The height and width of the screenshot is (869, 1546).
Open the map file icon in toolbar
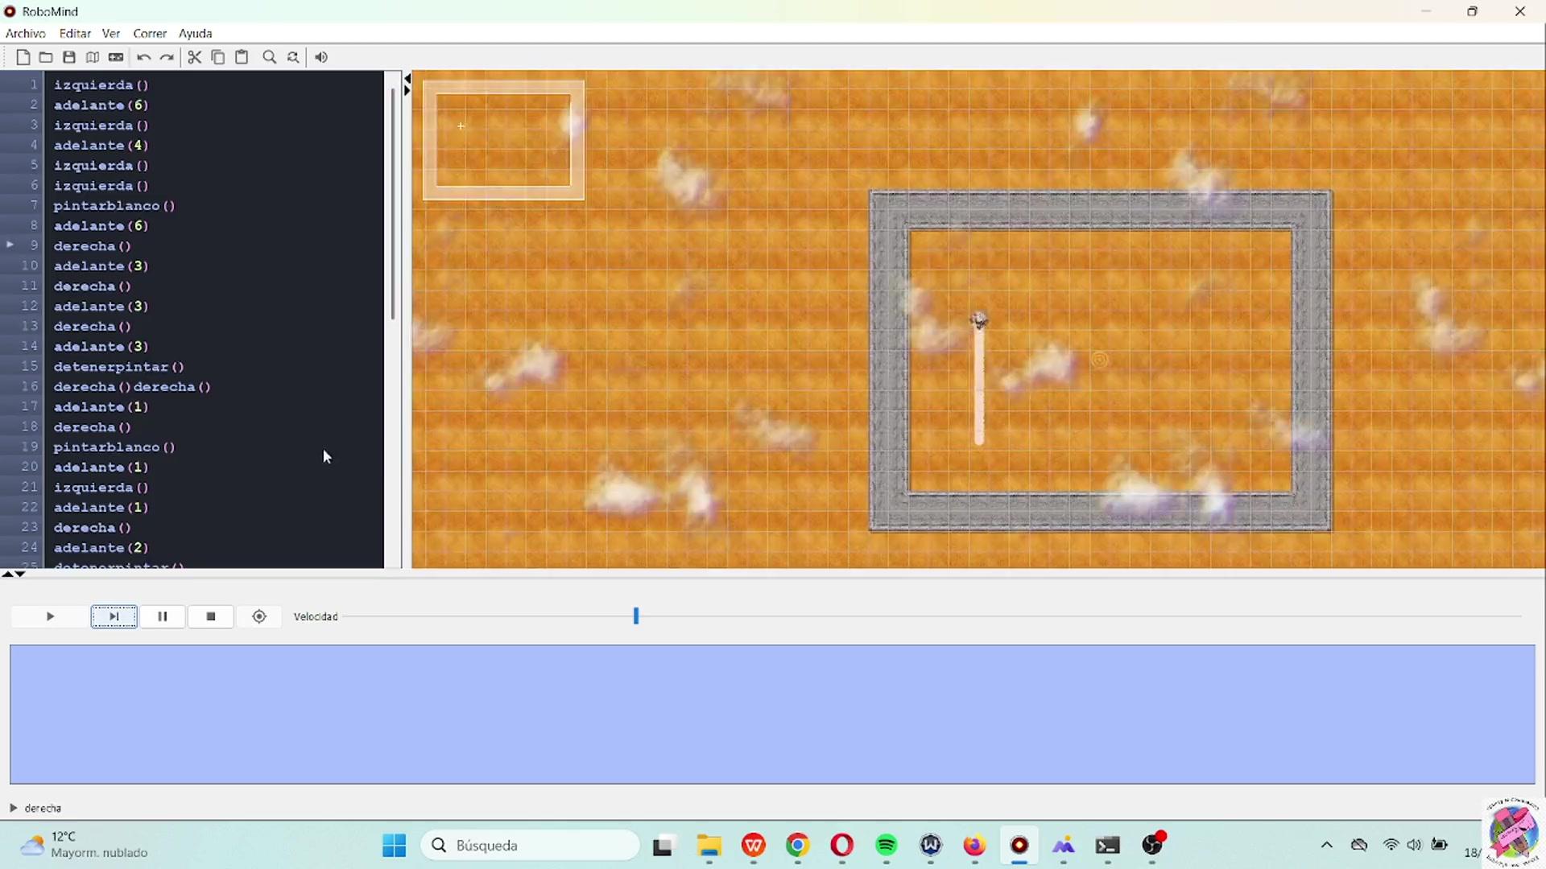click(93, 57)
